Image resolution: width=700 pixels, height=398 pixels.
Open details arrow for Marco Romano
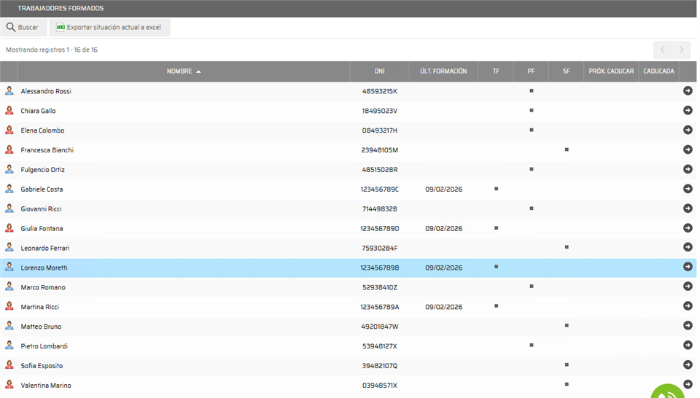click(x=688, y=286)
